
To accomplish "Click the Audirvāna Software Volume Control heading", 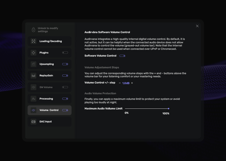I will 107,32.
